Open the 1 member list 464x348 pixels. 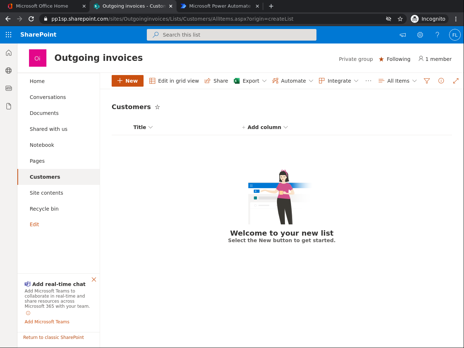(x=435, y=59)
